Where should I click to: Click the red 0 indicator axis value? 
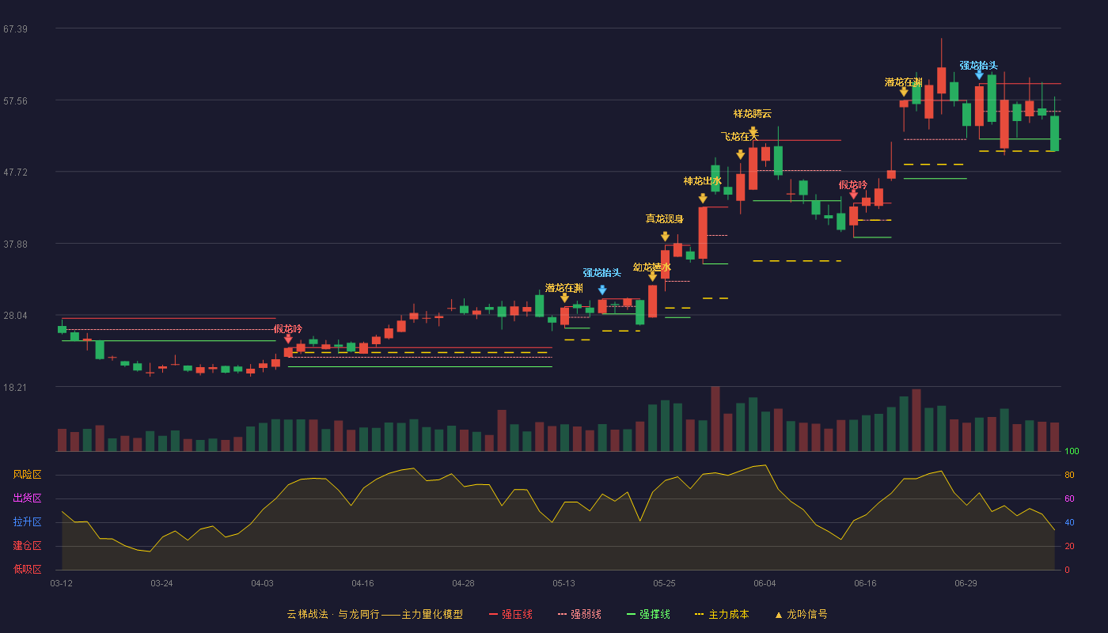(1067, 570)
